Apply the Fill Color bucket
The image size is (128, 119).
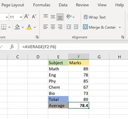17,27
